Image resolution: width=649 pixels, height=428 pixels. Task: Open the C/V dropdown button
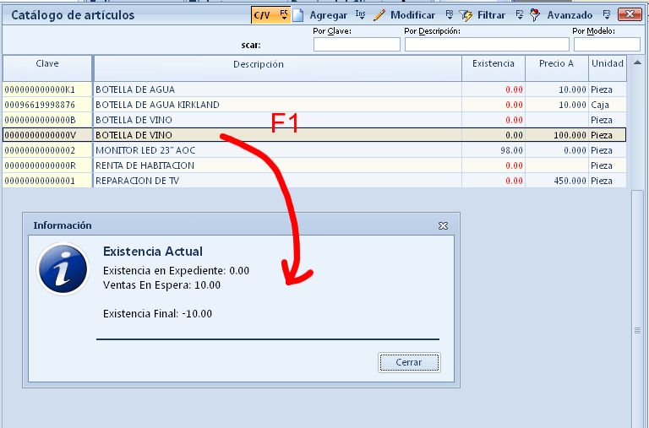coord(270,15)
